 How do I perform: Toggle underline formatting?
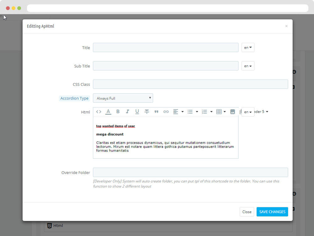(137, 112)
